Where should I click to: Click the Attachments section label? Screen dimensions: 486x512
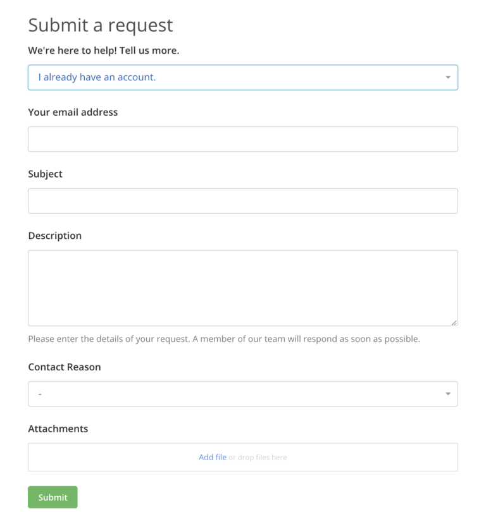tap(58, 429)
